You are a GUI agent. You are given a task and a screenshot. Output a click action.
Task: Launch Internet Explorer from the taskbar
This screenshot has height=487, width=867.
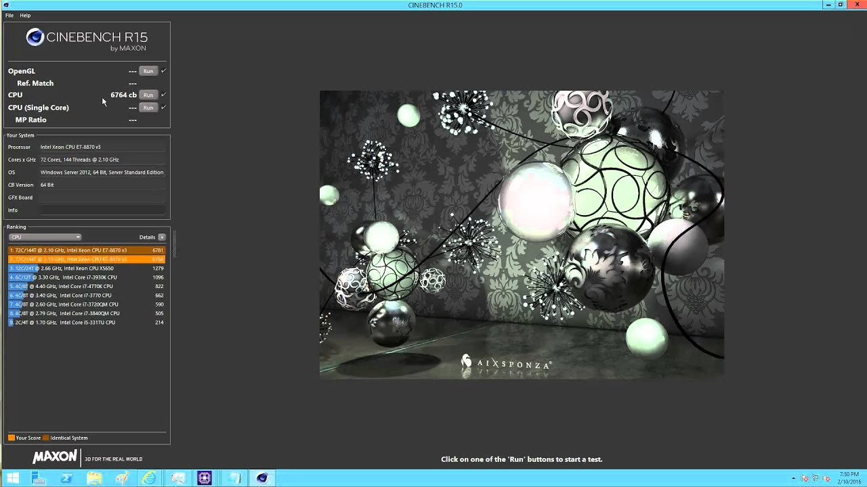pyautogui.click(x=149, y=478)
